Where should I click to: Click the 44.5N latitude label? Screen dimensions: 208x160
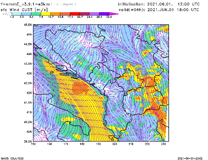28,44
